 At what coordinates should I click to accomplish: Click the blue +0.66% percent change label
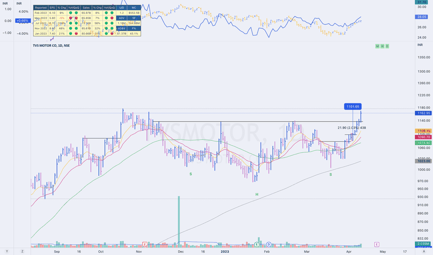23,21
